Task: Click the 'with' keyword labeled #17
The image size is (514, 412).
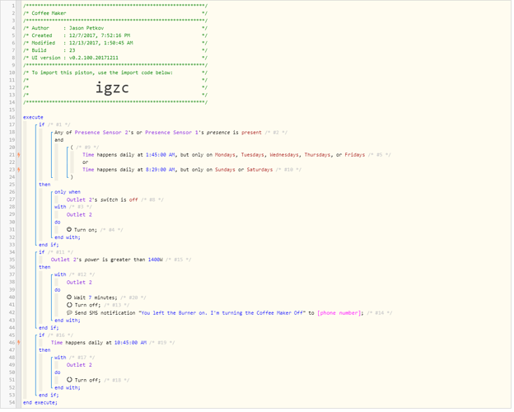Action: pyautogui.click(x=60, y=358)
